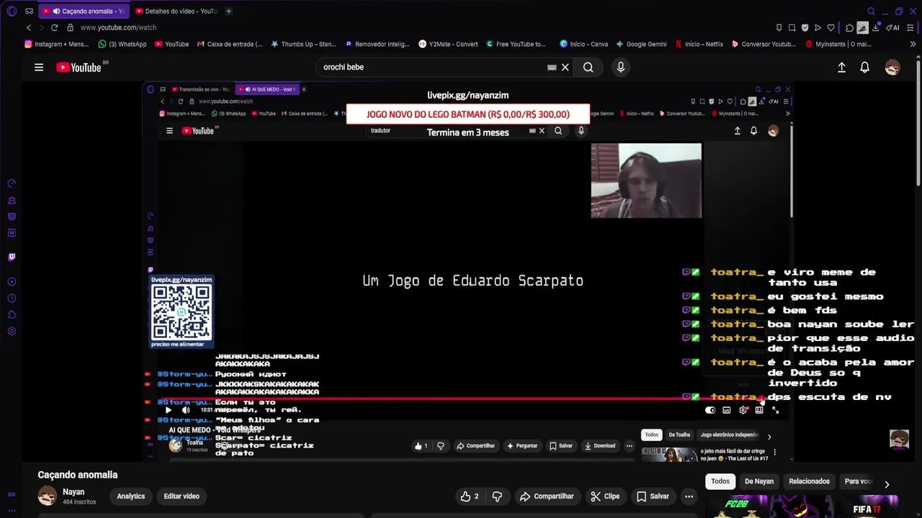Screen dimensions: 922x518
Task: Start voice search with the microphone
Action: [x=621, y=67]
